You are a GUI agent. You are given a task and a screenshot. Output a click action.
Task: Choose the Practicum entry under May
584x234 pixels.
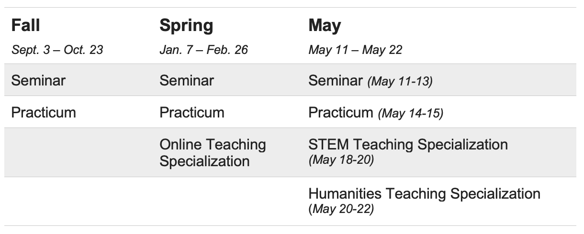pyautogui.click(x=341, y=112)
